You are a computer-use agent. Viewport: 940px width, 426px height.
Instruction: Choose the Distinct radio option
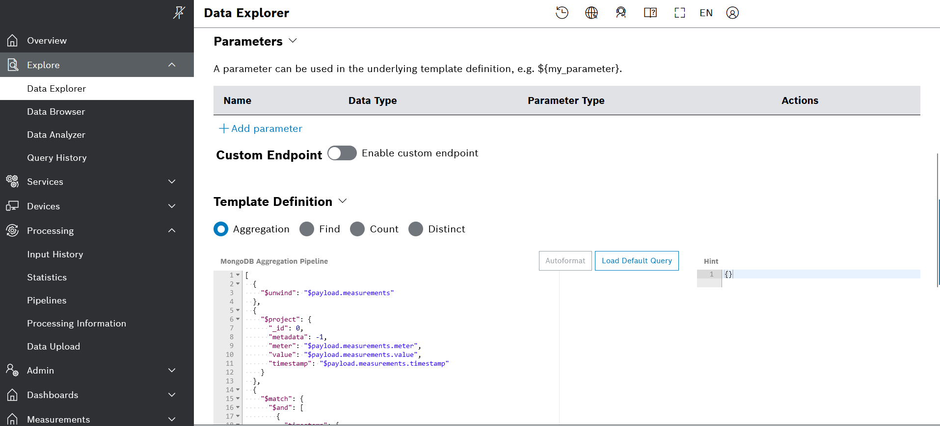(x=416, y=229)
